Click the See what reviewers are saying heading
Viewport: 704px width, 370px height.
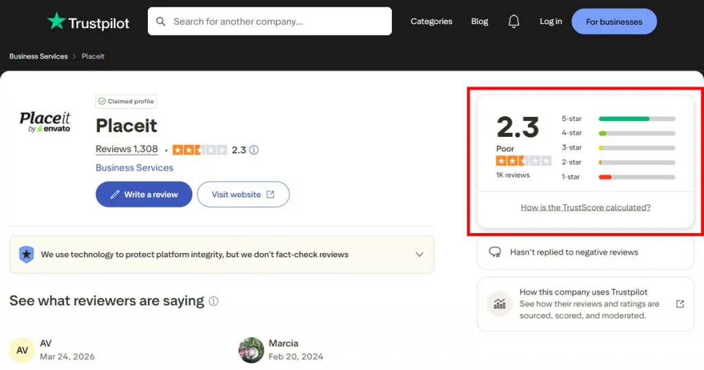107,301
